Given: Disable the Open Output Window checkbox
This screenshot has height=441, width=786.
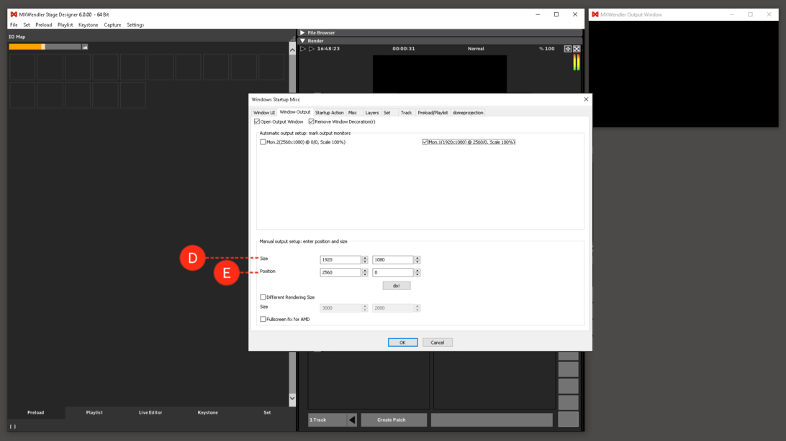Looking at the screenshot, I should pos(256,122).
